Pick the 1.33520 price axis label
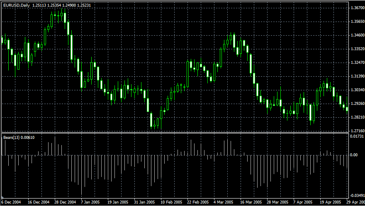The width and height of the screenshot is (365, 206). pos(357,49)
